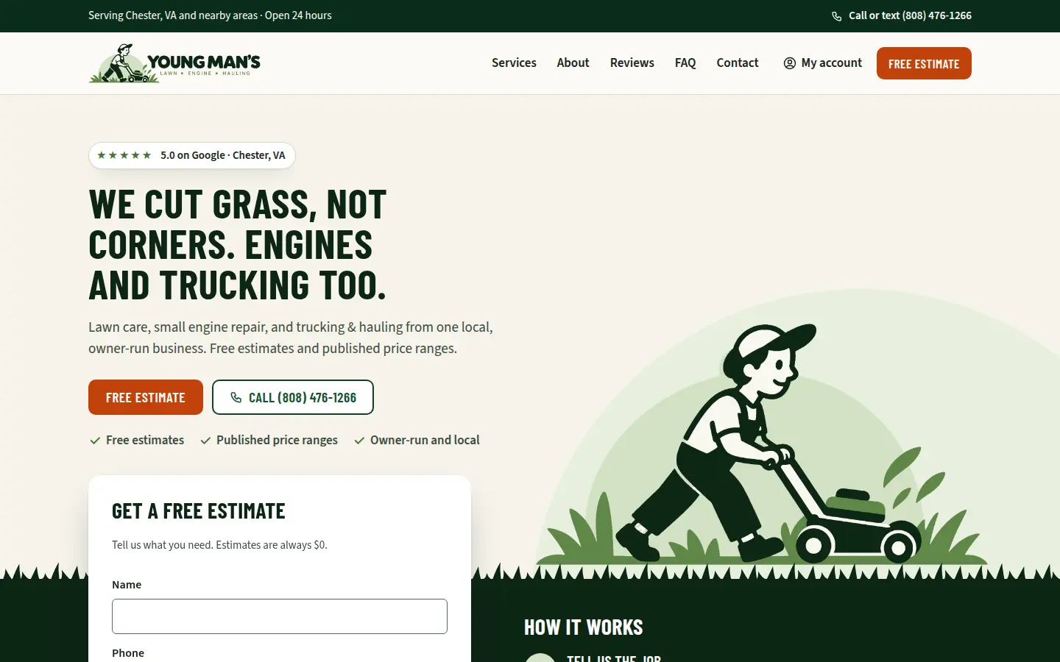This screenshot has width=1060, height=662.
Task: Click the 'Serving Chester, VA and nearby areas' text
Action: pyautogui.click(x=173, y=15)
